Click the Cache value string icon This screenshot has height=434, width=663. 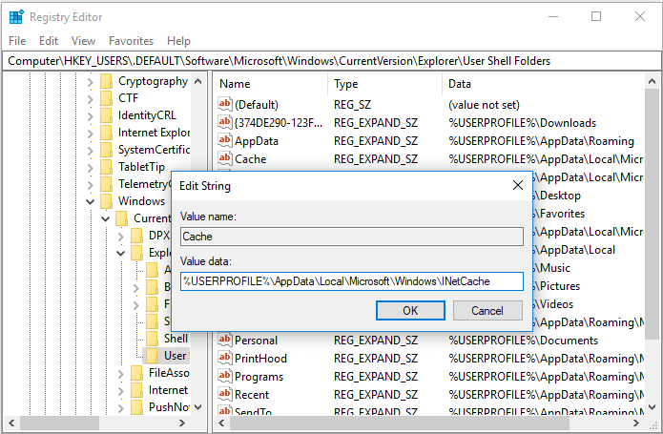click(224, 158)
